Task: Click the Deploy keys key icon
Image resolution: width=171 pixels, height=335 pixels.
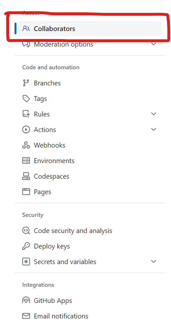Action: (x=26, y=246)
